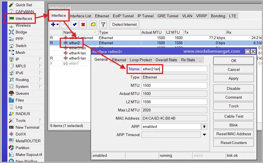The image size is (263, 163).
Task: Click the Cancel button
Action: point(233,69)
